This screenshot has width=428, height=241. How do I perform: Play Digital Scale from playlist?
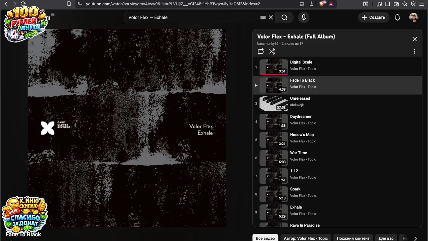pyautogui.click(x=337, y=67)
